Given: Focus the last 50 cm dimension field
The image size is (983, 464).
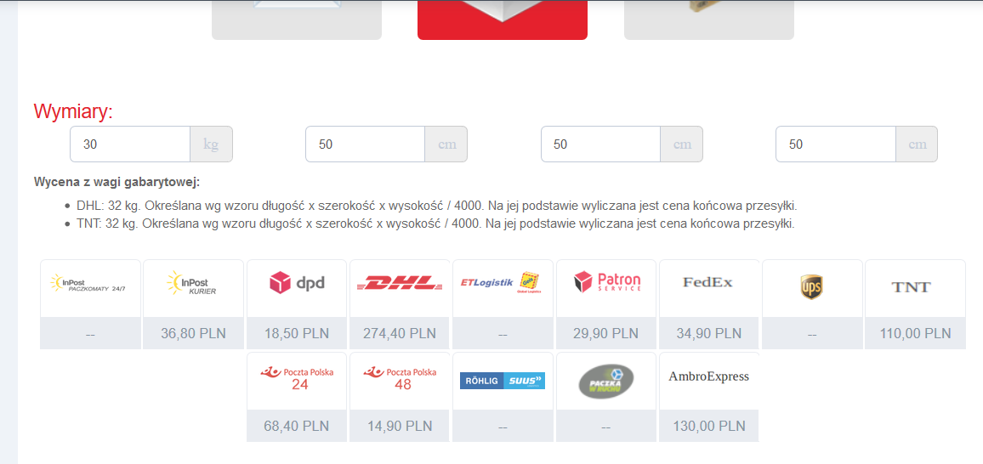Looking at the screenshot, I should coord(836,144).
